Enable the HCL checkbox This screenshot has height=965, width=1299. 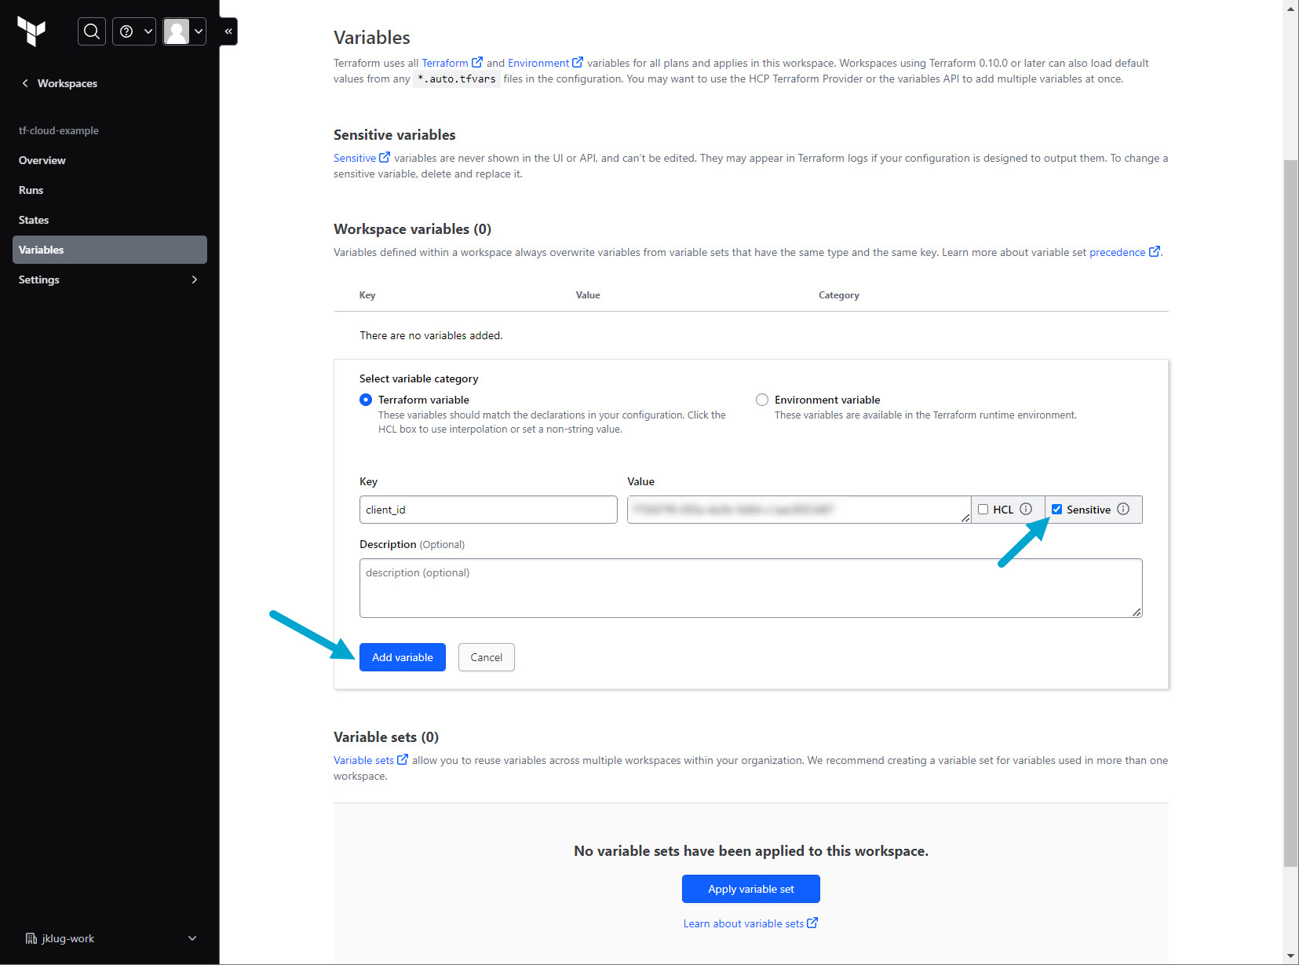[x=983, y=510]
